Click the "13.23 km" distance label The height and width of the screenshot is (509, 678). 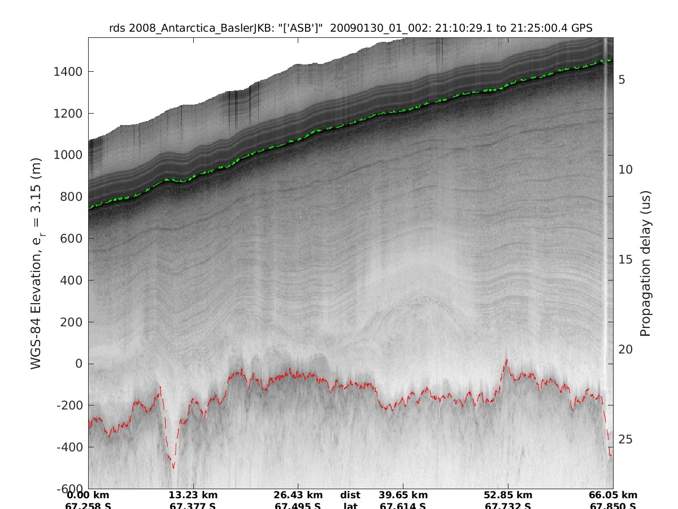(193, 495)
